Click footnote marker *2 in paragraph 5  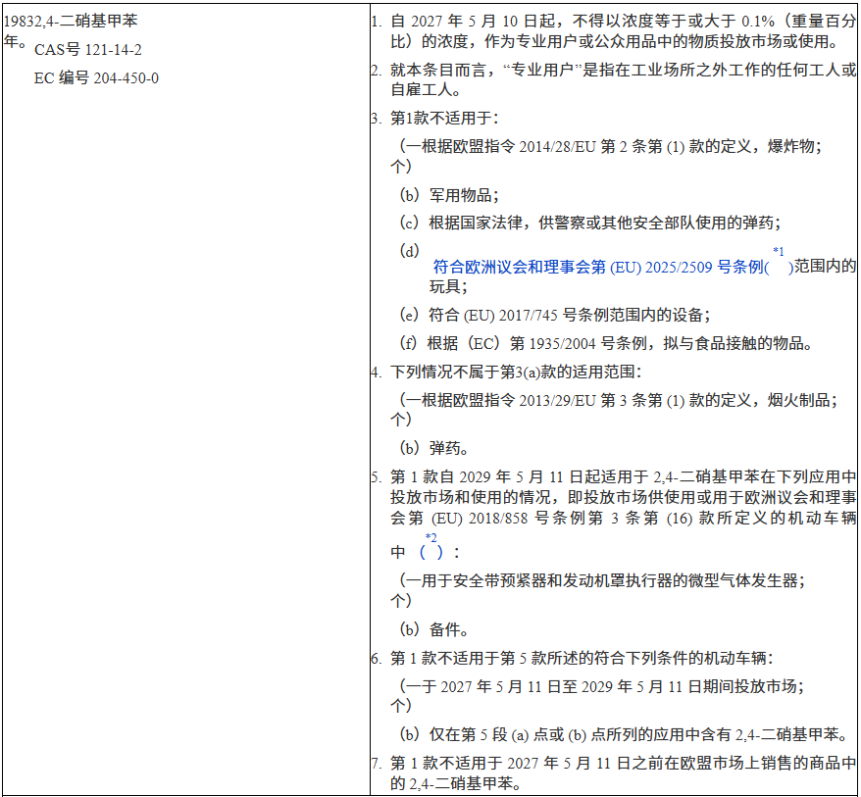coord(430,538)
